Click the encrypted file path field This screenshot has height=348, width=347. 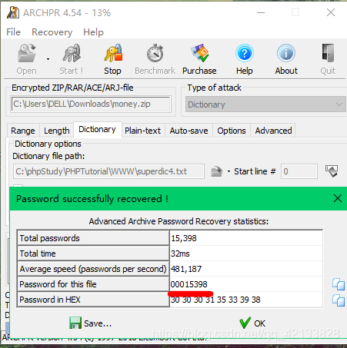(x=91, y=104)
